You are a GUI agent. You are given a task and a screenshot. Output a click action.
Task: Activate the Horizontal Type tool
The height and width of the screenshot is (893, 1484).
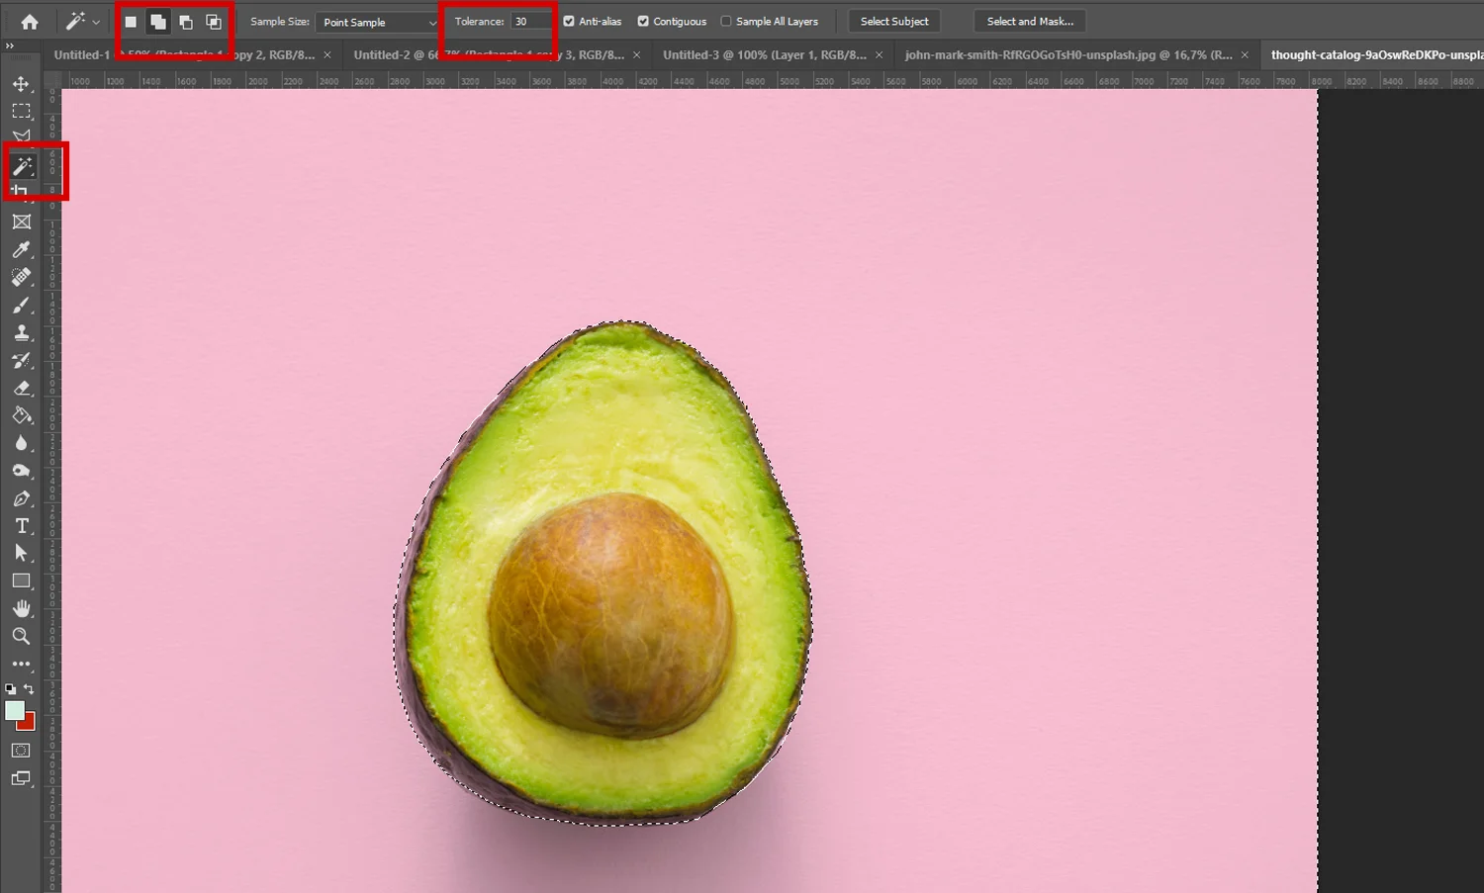coord(21,526)
